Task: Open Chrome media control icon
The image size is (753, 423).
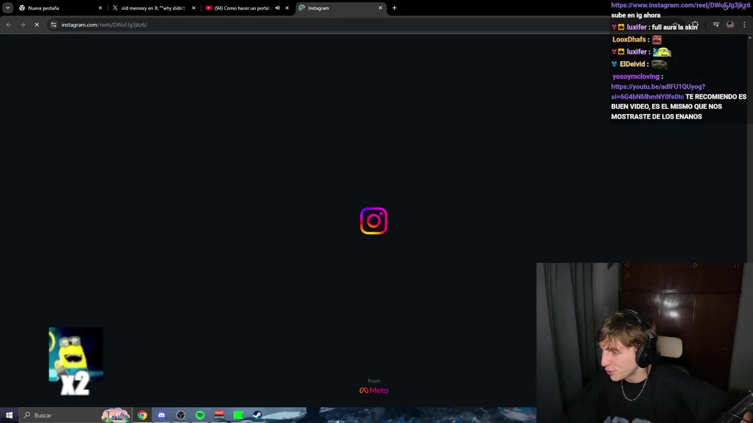Action: [x=716, y=25]
